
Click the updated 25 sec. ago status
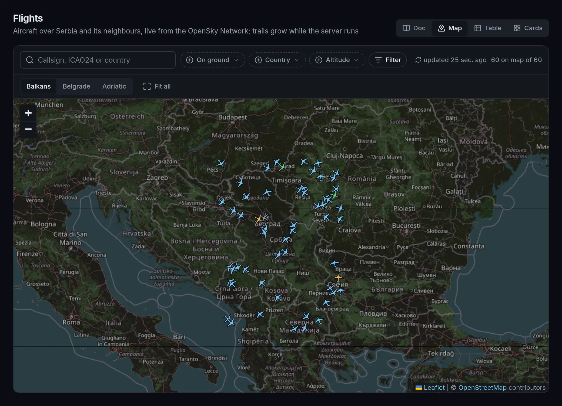(455, 60)
